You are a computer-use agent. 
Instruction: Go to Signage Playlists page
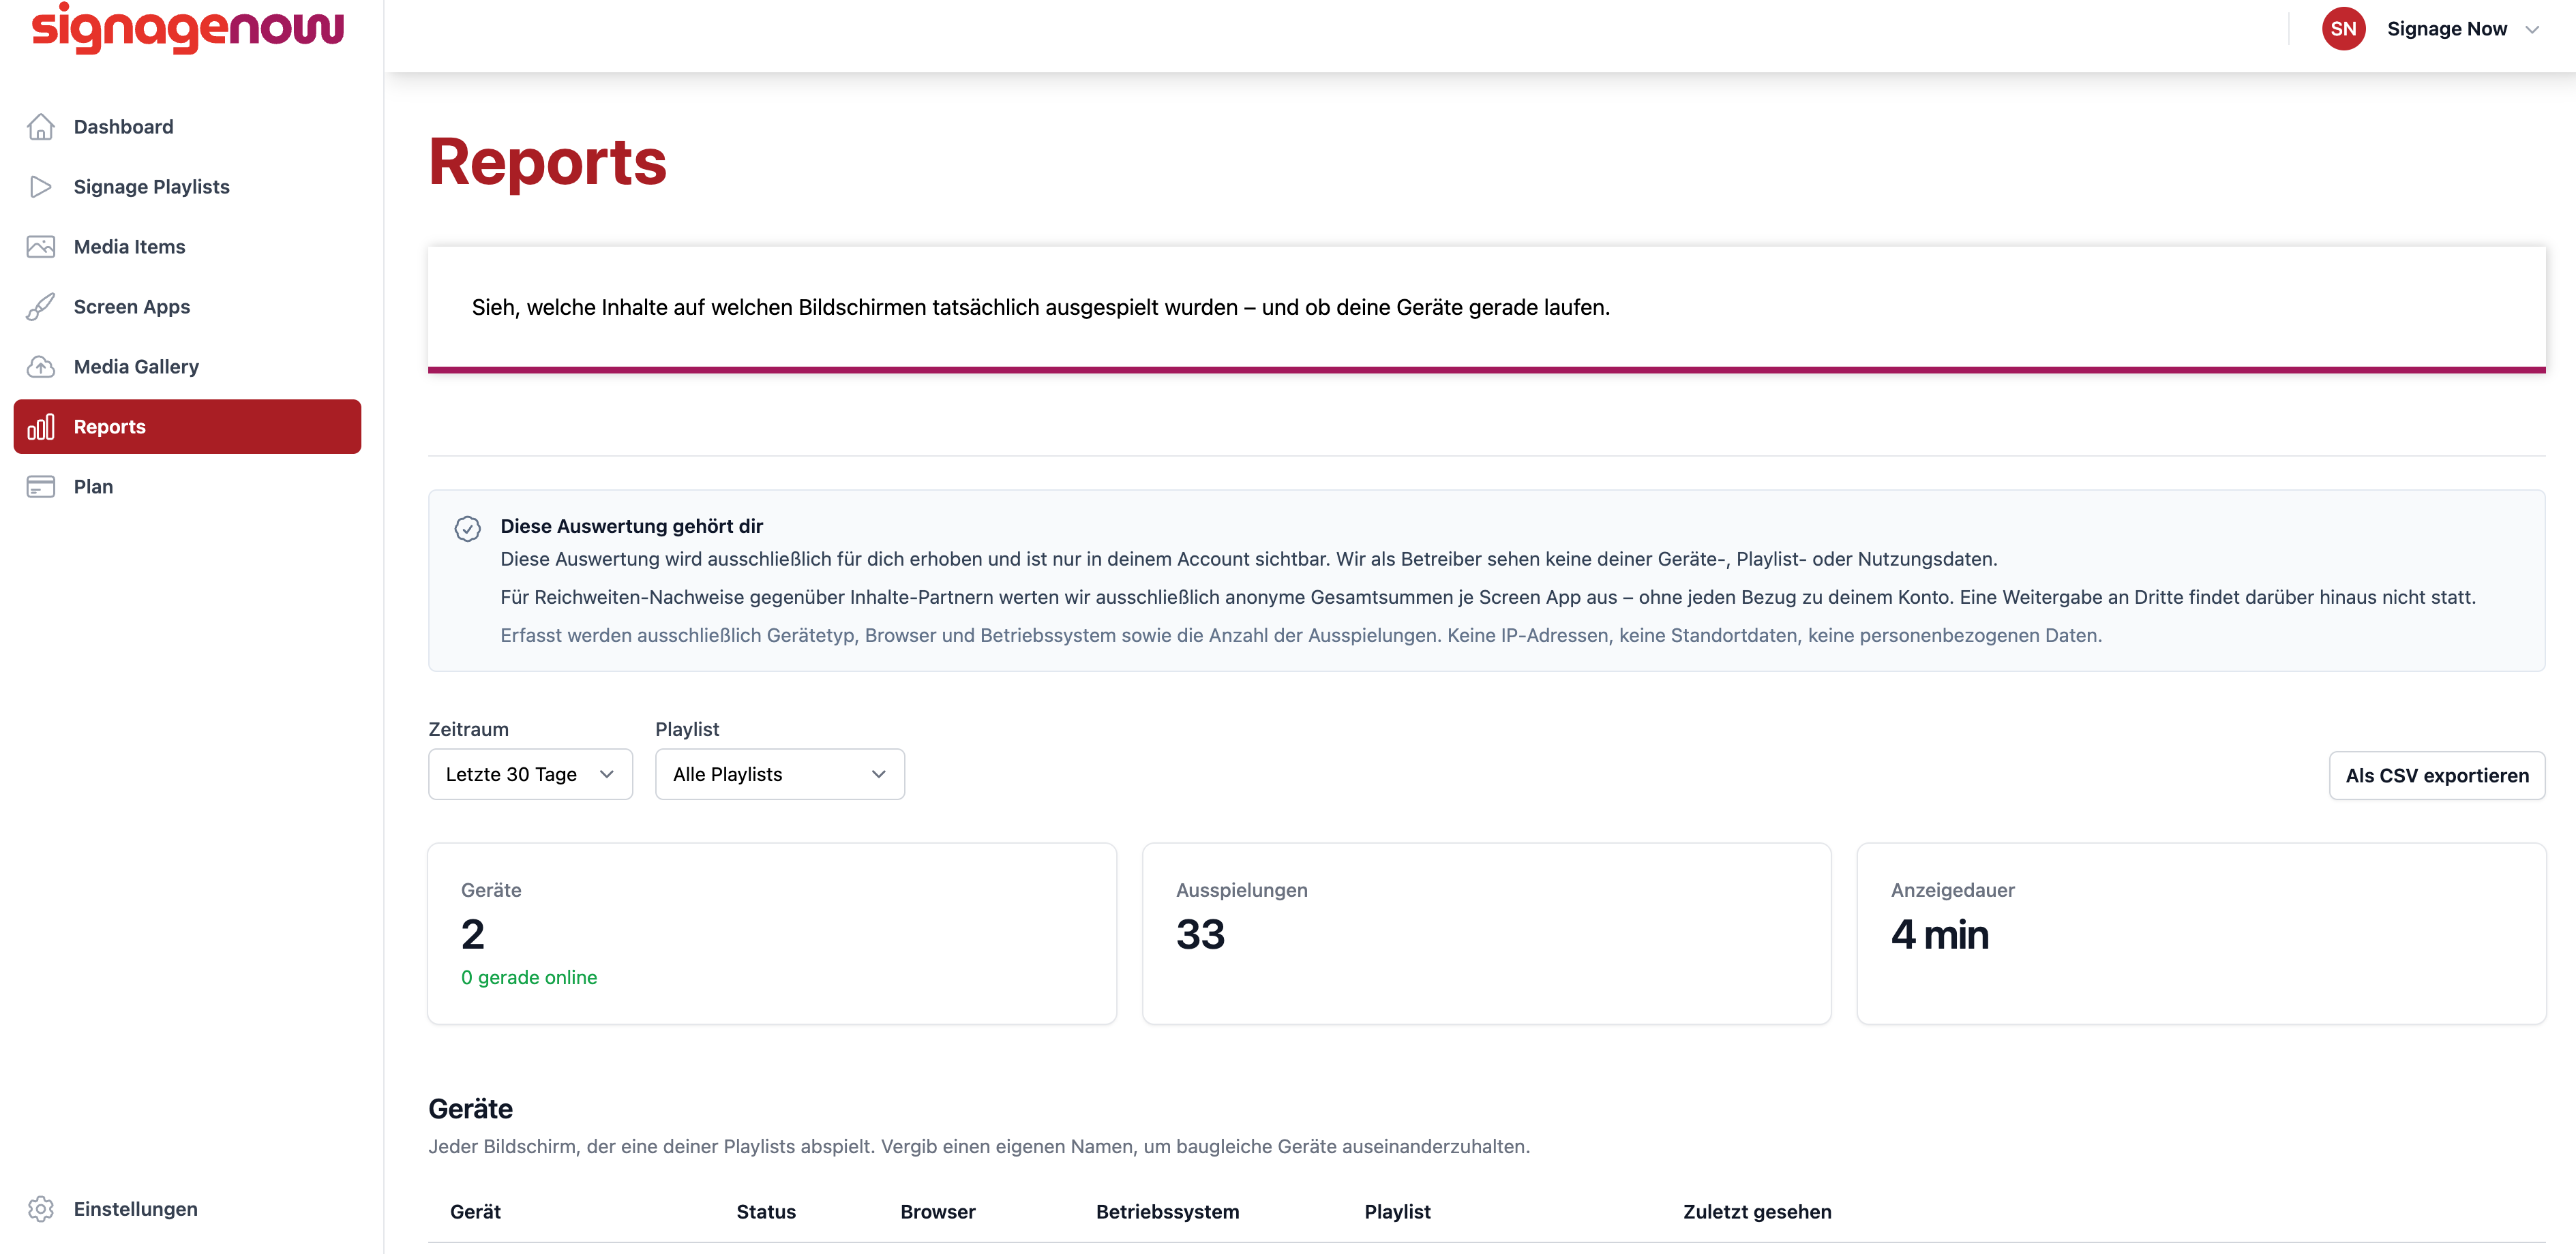[x=187, y=187]
